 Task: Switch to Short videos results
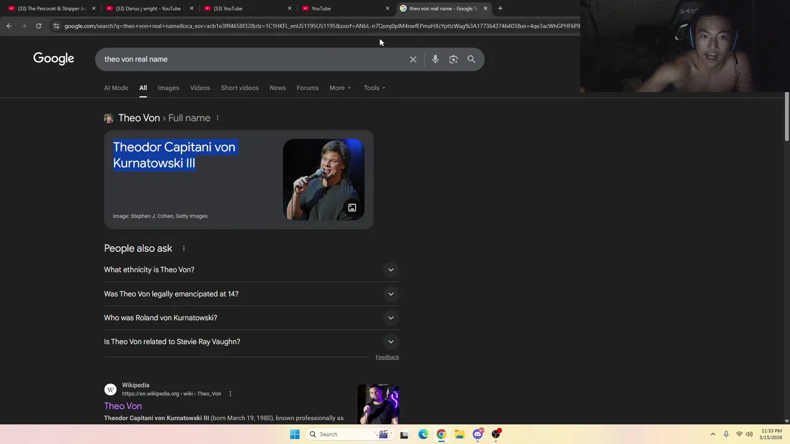(x=239, y=88)
